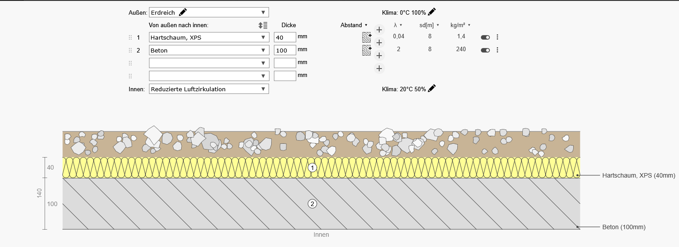Click the empty thickness field in row three
This screenshot has height=247, width=679.
(285, 63)
